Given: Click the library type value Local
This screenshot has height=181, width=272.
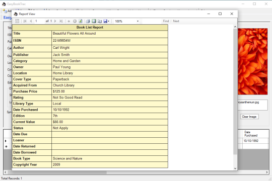Looking at the screenshot, I should pos(57,104).
